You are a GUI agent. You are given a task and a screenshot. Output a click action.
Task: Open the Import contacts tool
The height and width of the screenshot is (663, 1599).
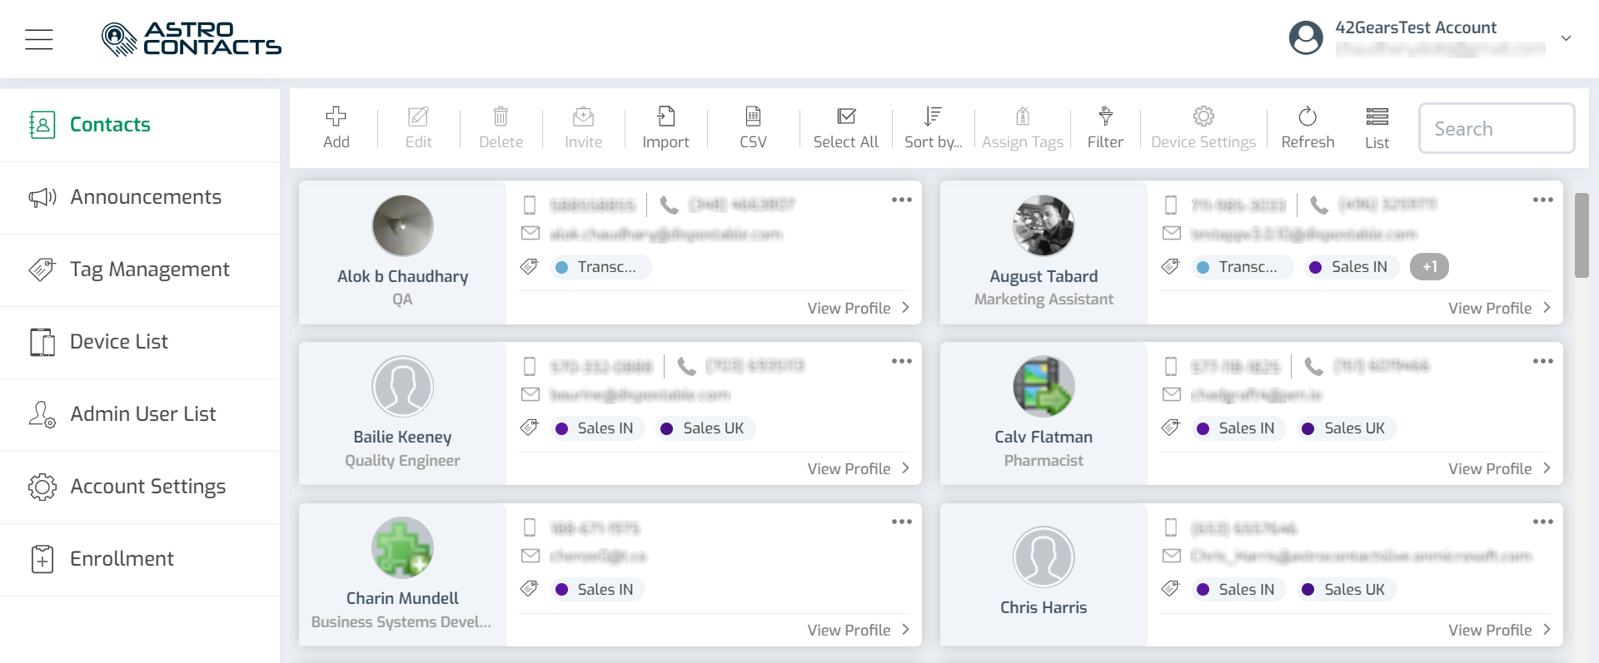click(665, 127)
